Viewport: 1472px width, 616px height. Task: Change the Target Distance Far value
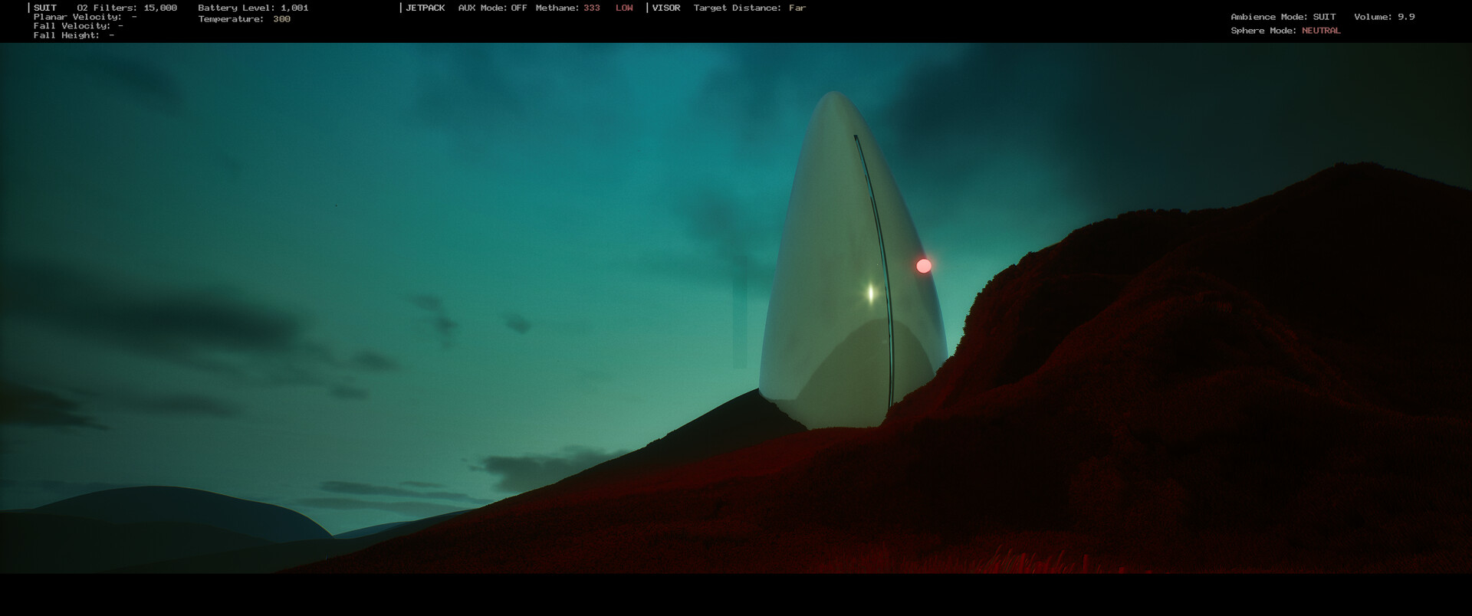click(797, 8)
